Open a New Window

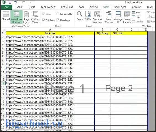point(109,17)
